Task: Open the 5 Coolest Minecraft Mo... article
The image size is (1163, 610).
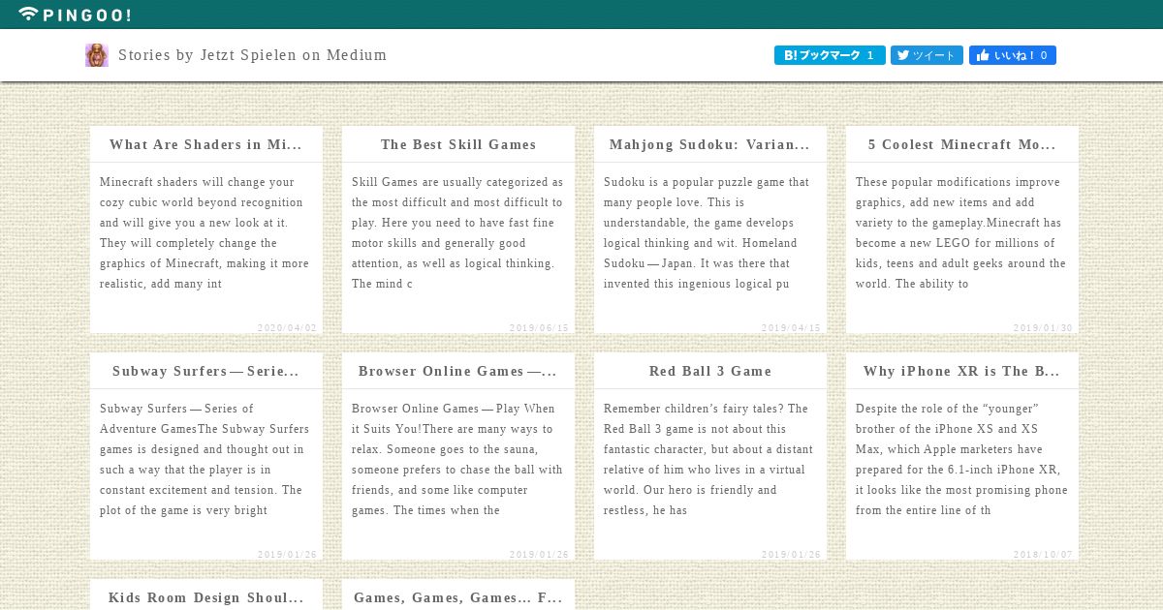Action: tap(962, 144)
